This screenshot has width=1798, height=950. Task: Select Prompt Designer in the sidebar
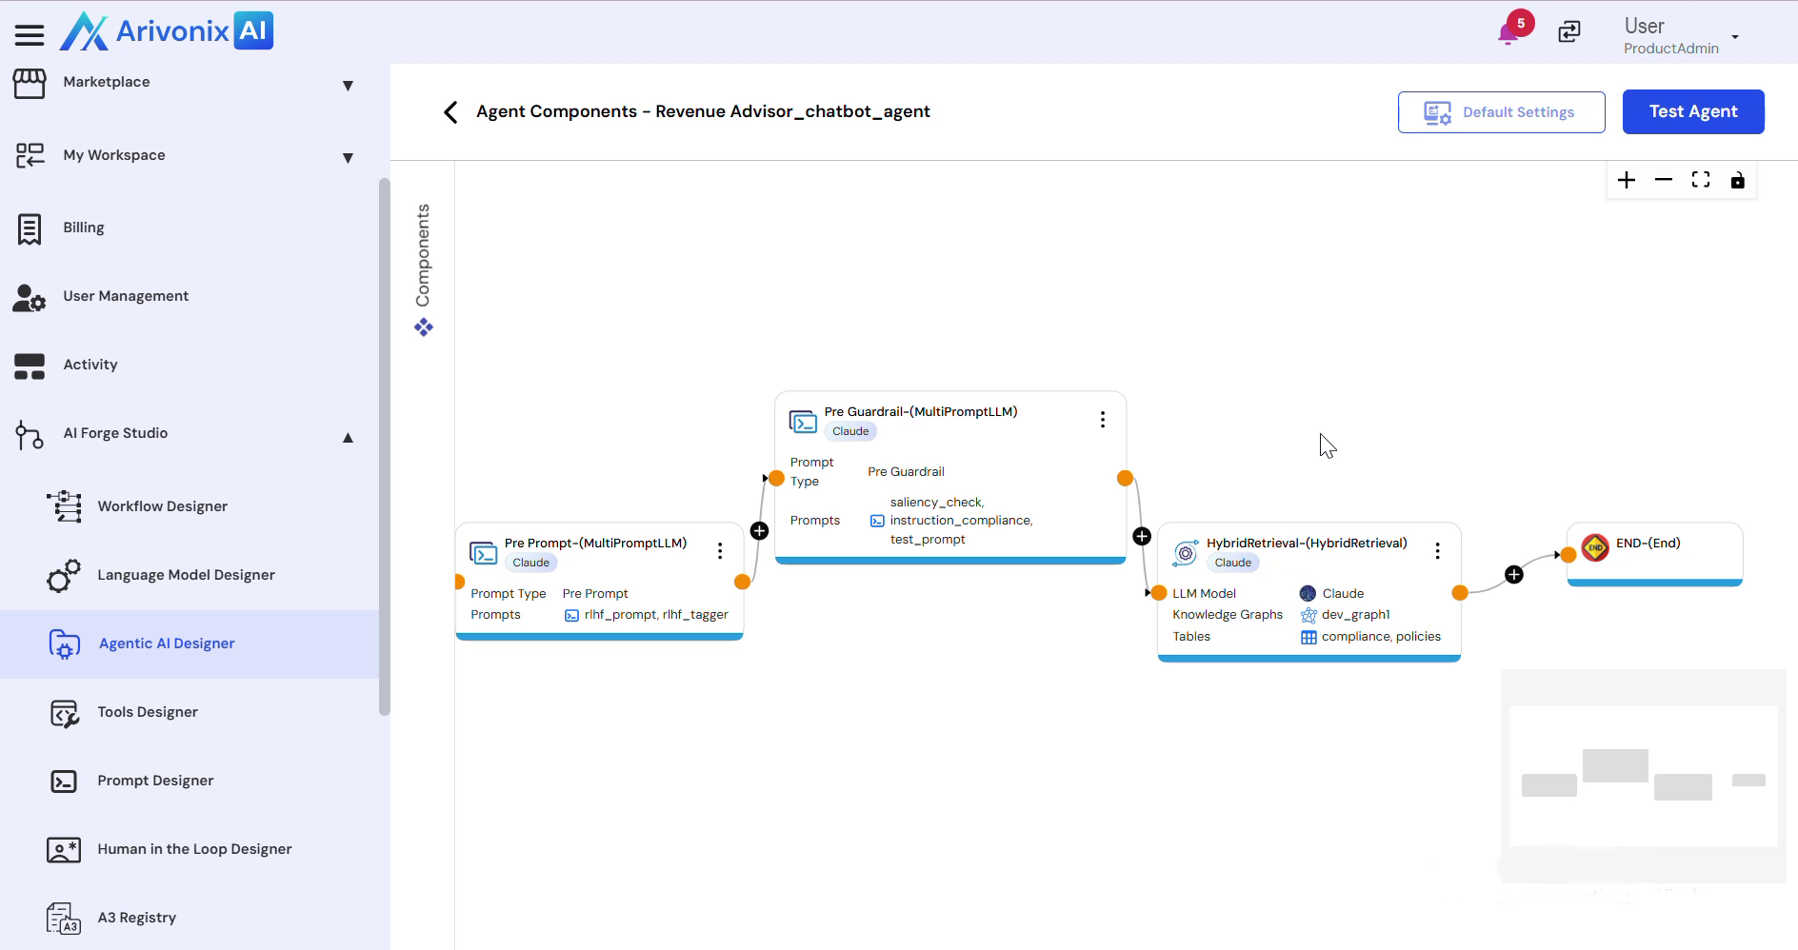pos(155,781)
